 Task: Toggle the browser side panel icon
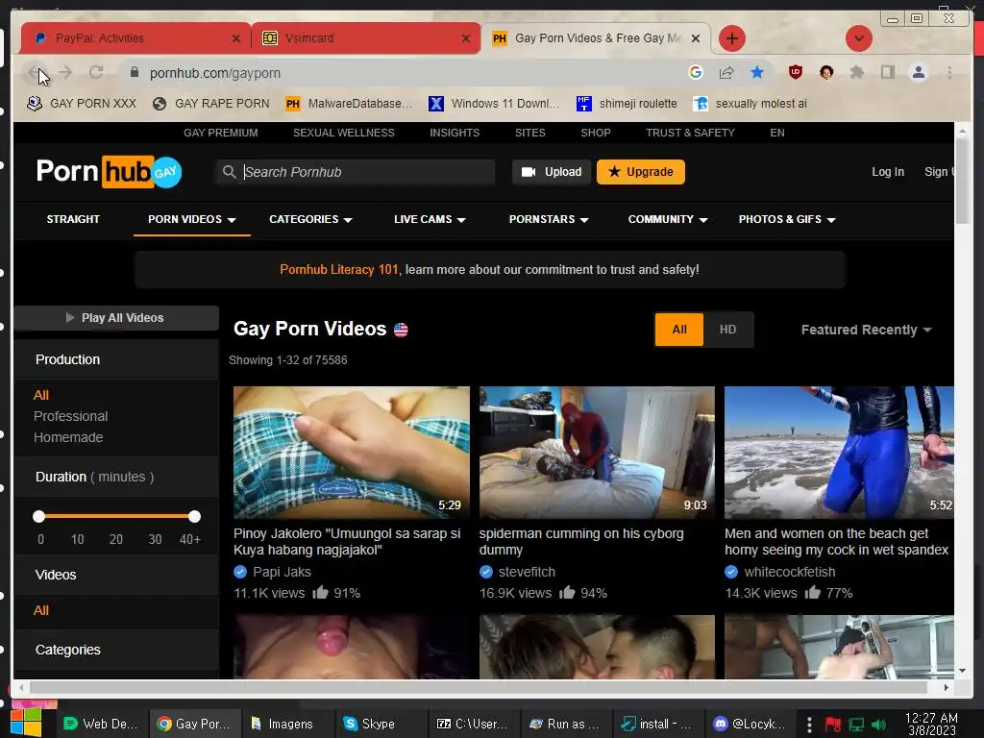[x=887, y=73]
